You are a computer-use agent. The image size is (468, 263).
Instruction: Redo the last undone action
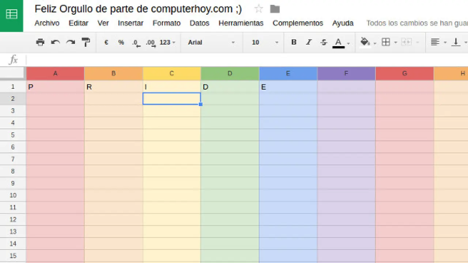pos(71,42)
